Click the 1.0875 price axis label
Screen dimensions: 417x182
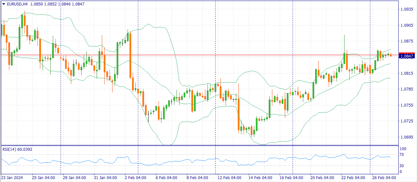point(406,41)
